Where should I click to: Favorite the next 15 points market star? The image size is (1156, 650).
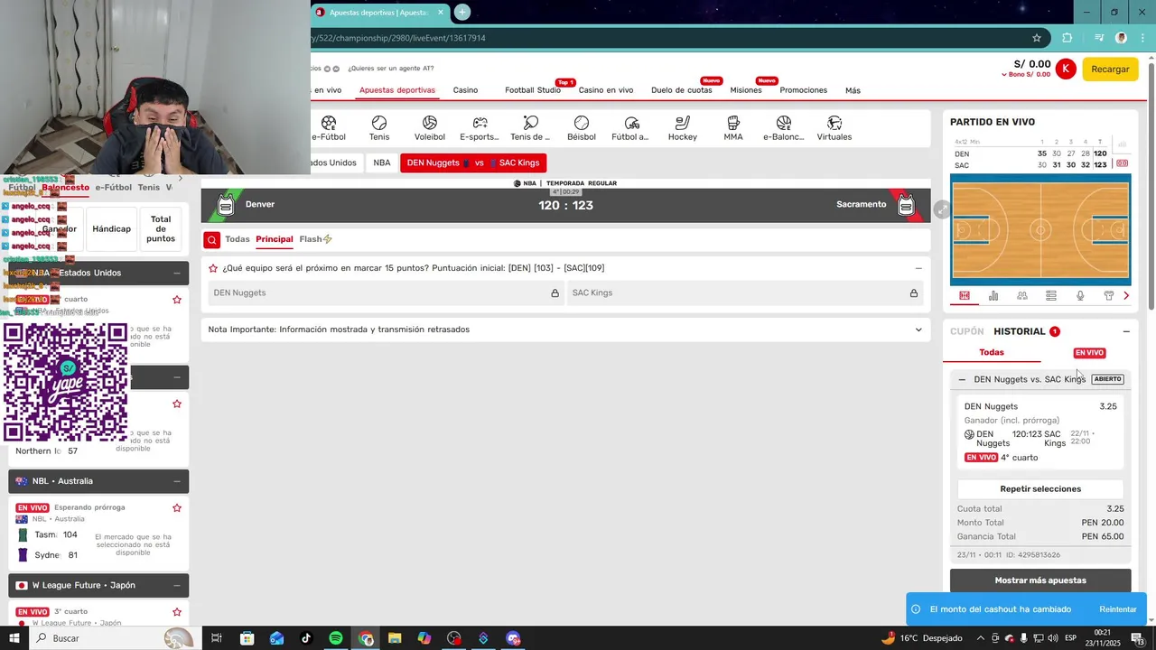tap(213, 268)
